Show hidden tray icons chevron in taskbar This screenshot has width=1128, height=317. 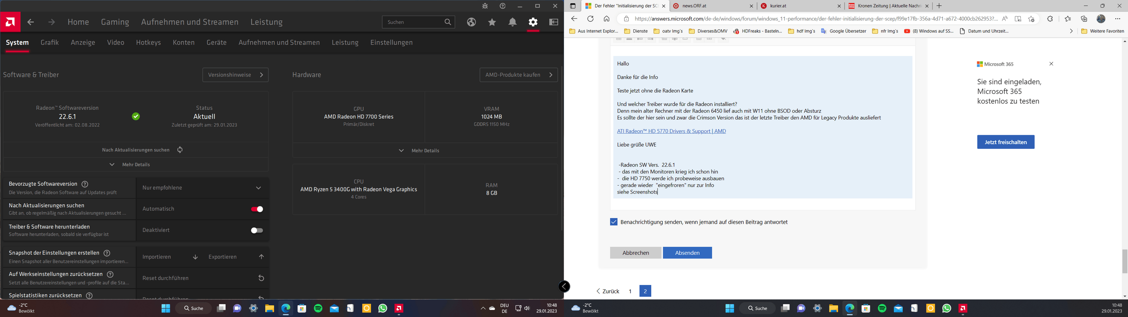coord(483,308)
